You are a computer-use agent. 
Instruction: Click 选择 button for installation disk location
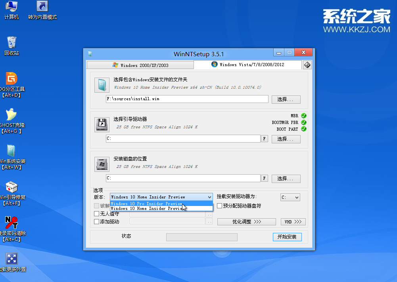[x=286, y=179]
